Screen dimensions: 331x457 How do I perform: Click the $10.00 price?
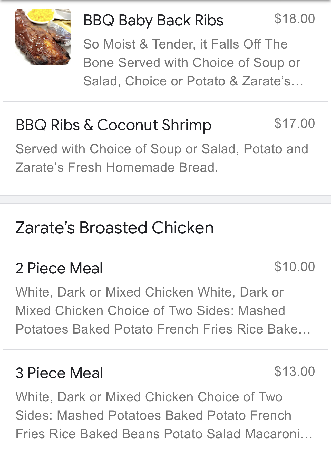(x=294, y=267)
